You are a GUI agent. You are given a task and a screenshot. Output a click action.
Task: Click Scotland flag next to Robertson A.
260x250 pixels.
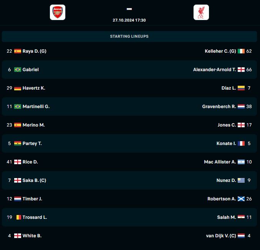coord(241,199)
